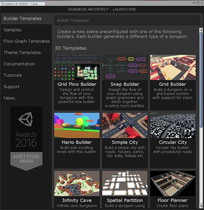This screenshot has width=204, height=210.
Task: Maximize the Launch Pad window
Action: (198, 3)
